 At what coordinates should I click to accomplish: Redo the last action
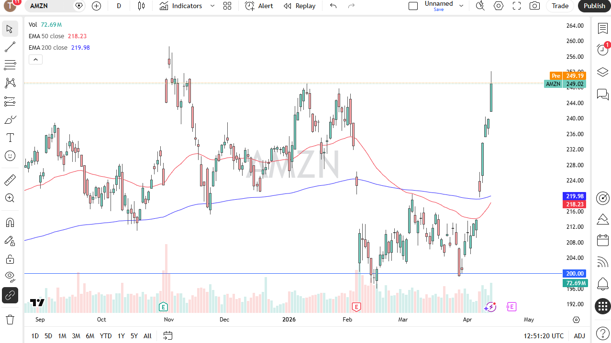(x=351, y=6)
